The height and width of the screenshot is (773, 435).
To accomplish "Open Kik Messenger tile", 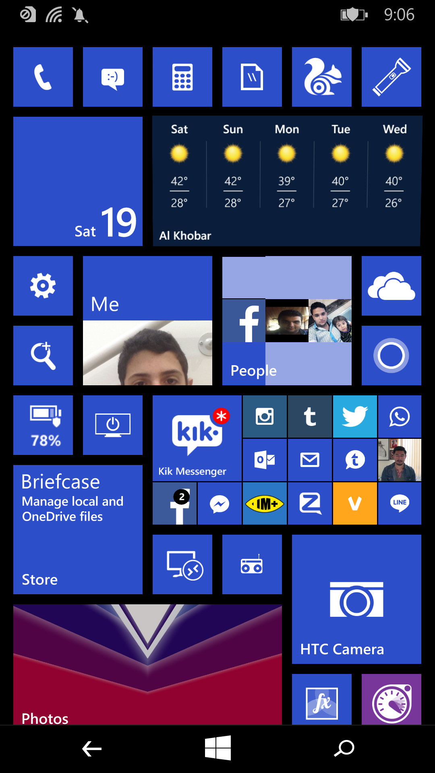I will 197,438.
